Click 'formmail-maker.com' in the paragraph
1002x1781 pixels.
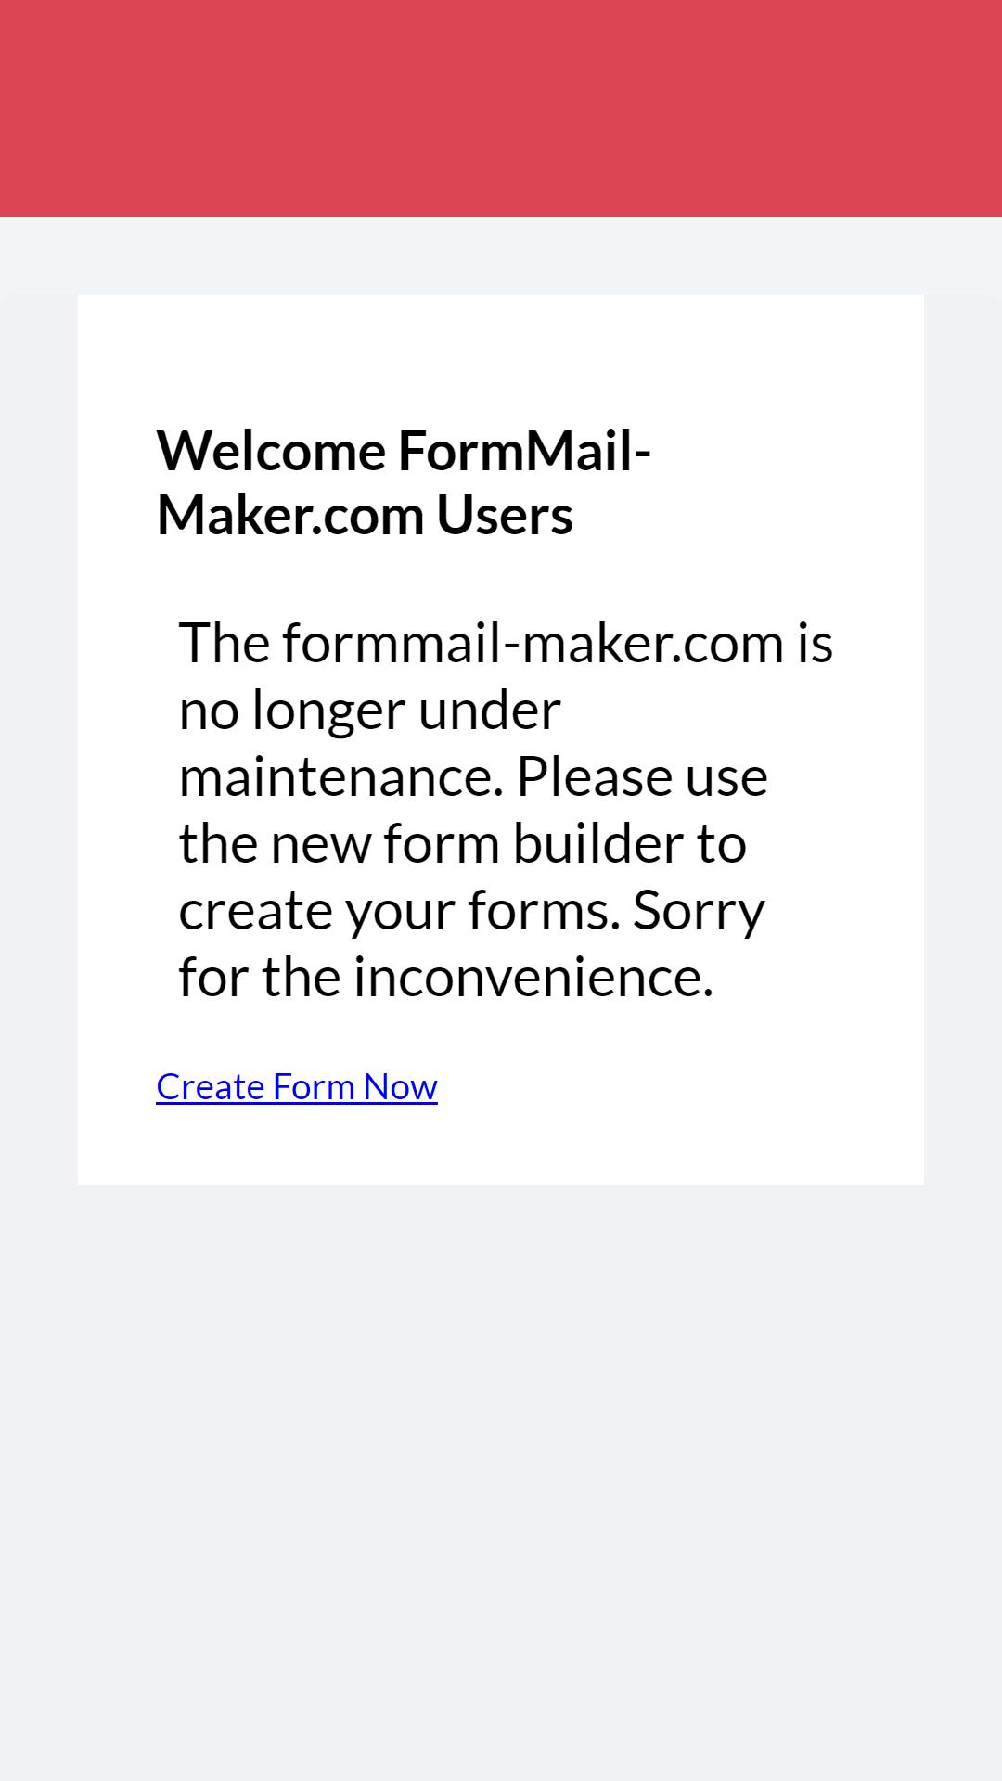pyautogui.click(x=533, y=642)
